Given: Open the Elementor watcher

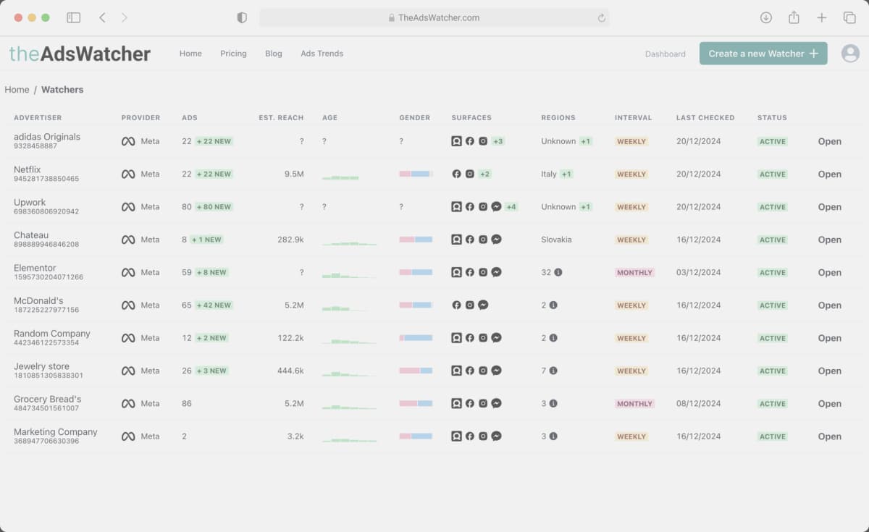Looking at the screenshot, I should (830, 272).
